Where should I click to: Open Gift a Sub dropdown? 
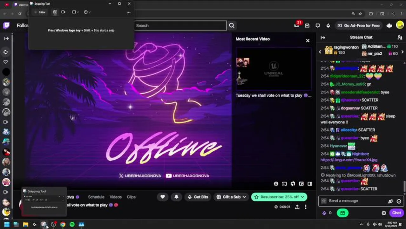pyautogui.click(x=231, y=197)
